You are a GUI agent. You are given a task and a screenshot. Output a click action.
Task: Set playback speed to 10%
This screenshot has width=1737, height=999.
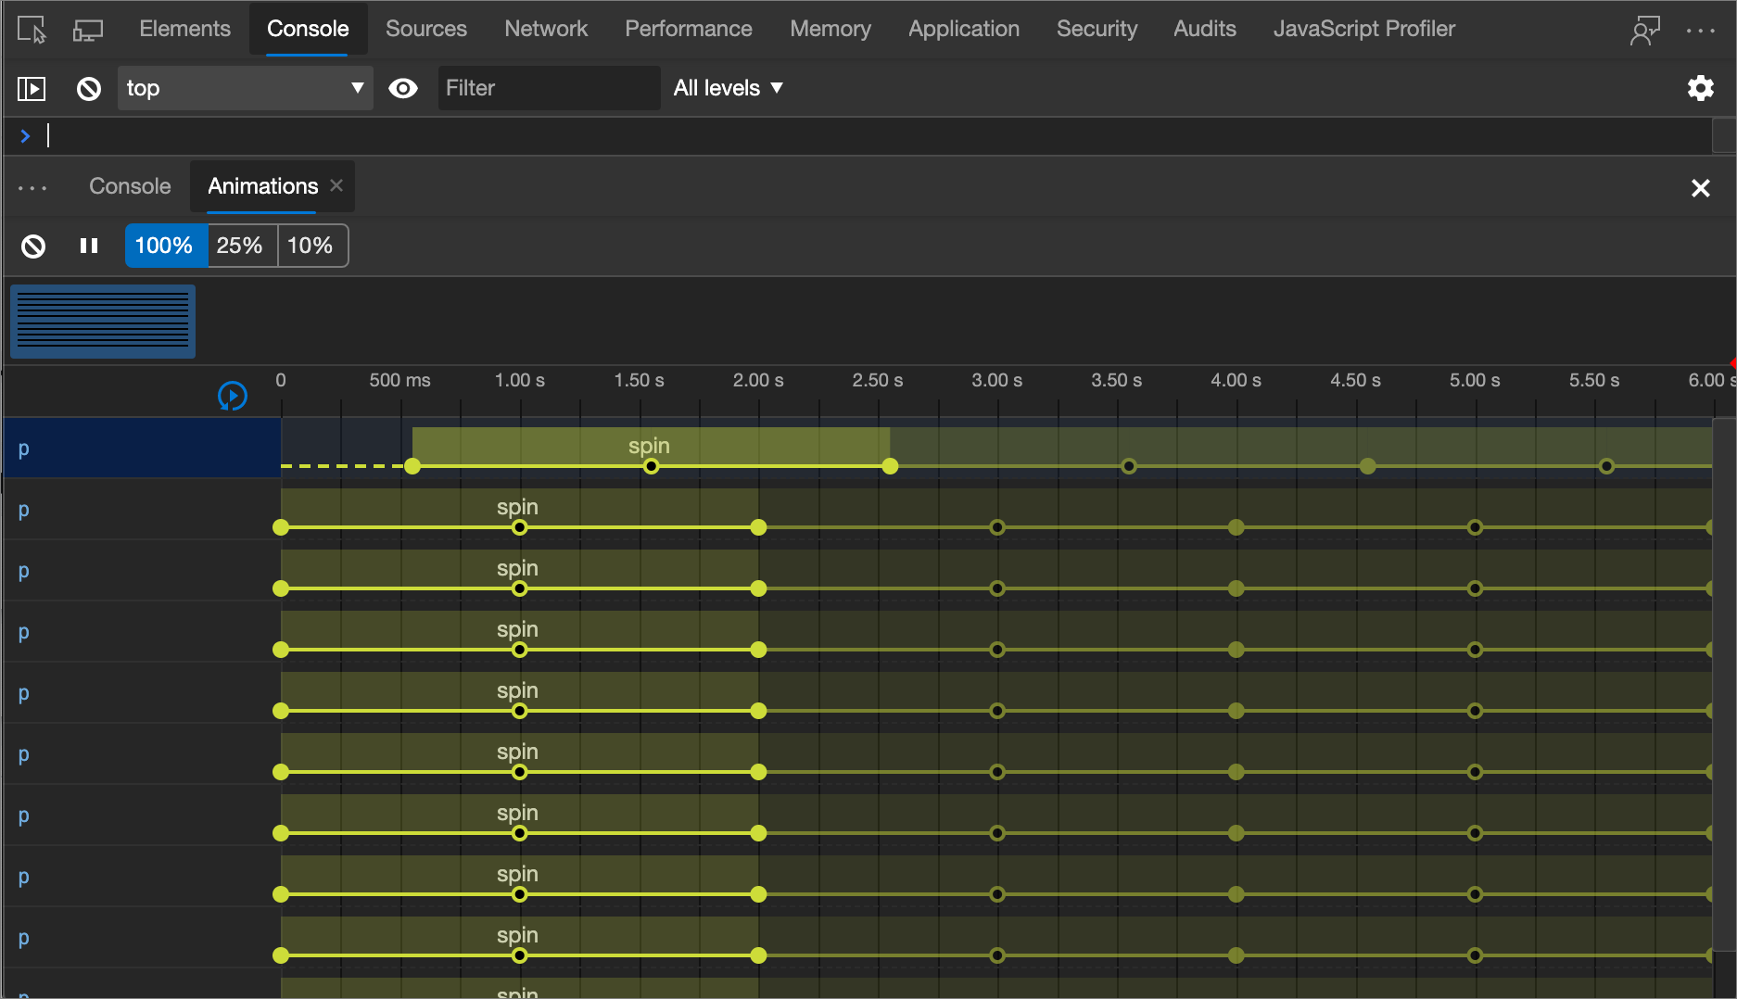[310, 246]
